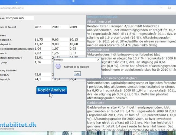Select the 2011 year field
Viewport: 176px width, 135px height.
43,27
